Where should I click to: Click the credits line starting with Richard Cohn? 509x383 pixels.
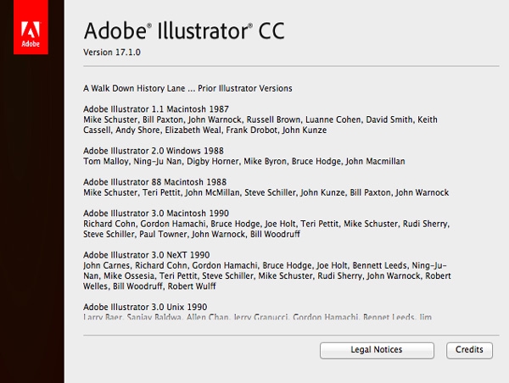[x=267, y=224]
